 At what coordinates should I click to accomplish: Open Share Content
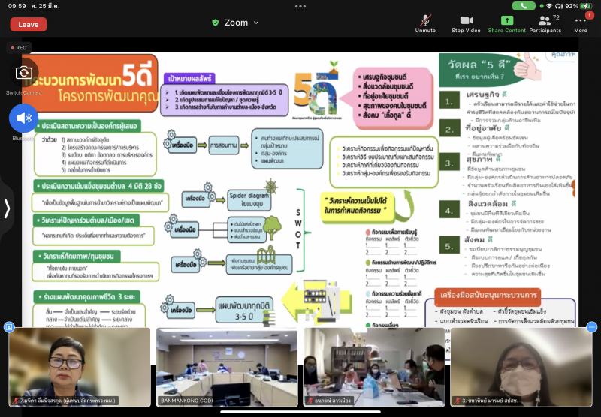click(x=506, y=24)
